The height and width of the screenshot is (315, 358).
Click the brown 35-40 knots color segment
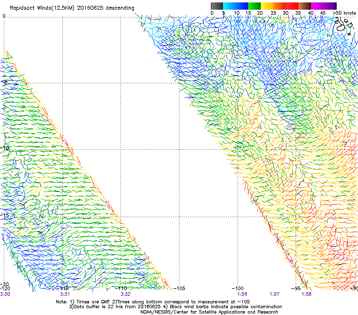point(305,6)
